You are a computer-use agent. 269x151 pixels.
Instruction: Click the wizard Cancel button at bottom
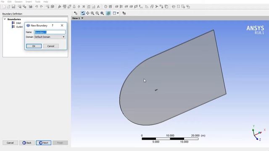tap(10, 143)
